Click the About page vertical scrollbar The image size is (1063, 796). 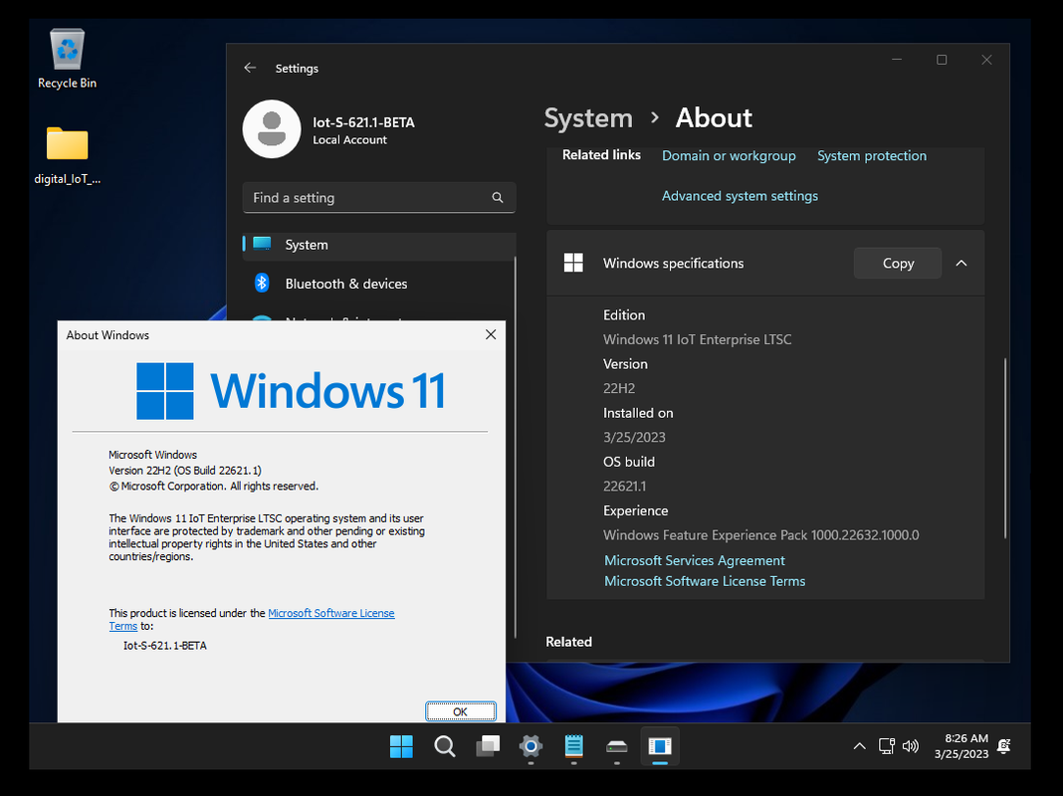1004,448
